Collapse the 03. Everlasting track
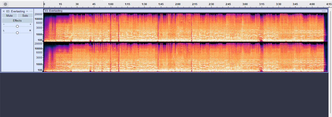The height and width of the screenshot is (117, 332). [x=27, y=11]
